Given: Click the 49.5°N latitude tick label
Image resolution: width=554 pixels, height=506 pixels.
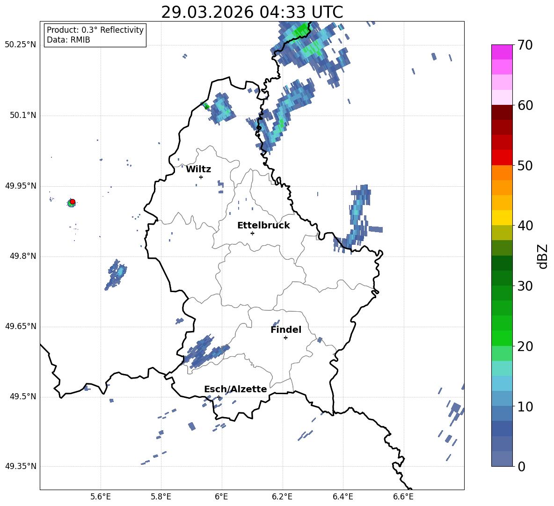Looking at the screenshot, I should point(22,397).
